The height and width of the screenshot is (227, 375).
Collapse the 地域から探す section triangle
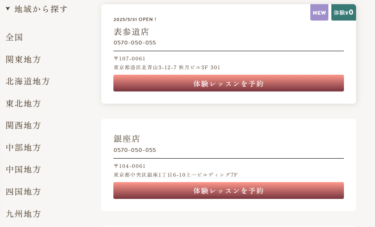8,8
